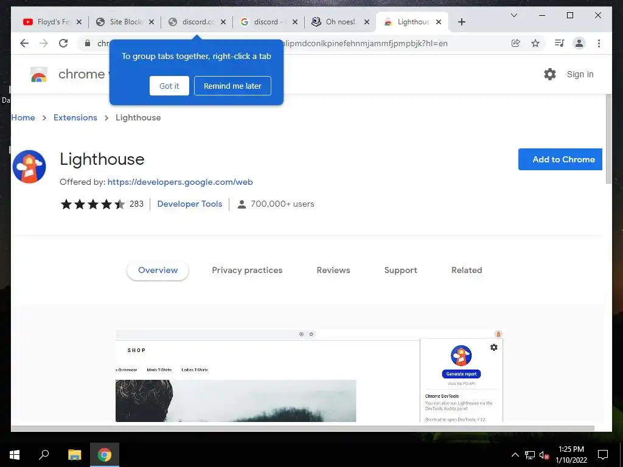Viewport: 623px width, 467px height.
Task: Click the taskbar clock showing 1:25 PM
Action: tap(571, 455)
